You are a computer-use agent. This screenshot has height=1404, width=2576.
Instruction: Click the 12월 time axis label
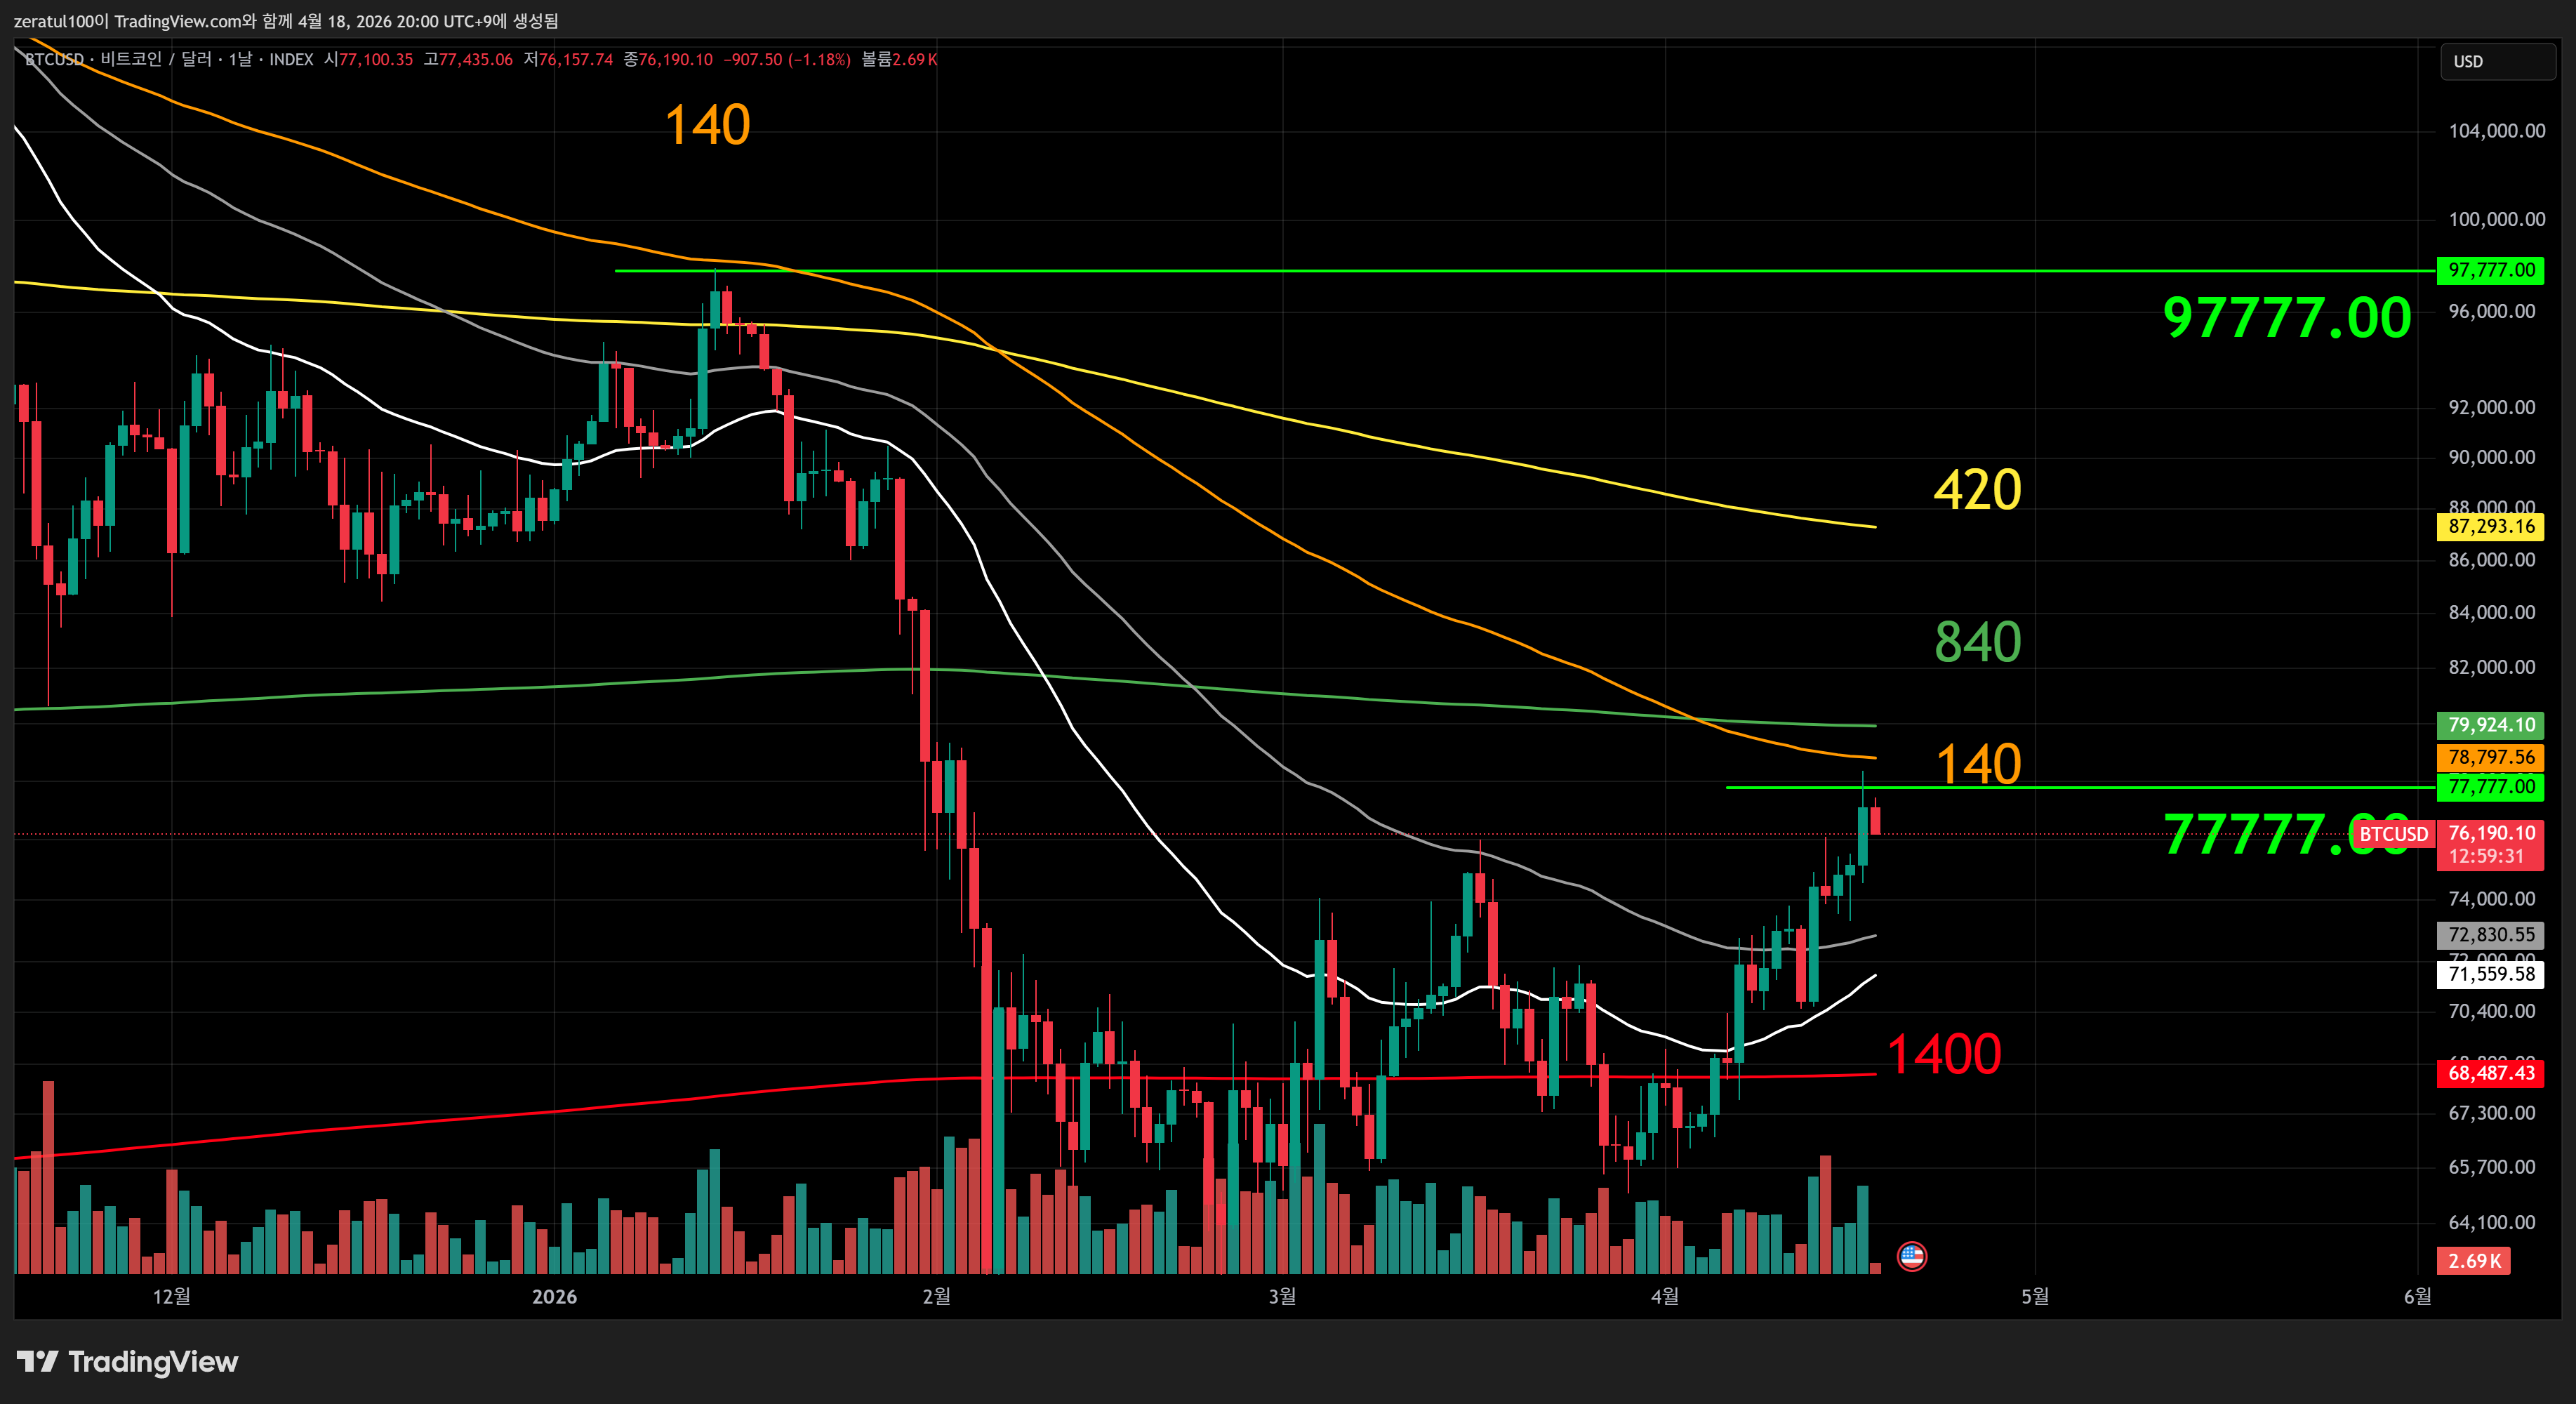coord(171,1296)
